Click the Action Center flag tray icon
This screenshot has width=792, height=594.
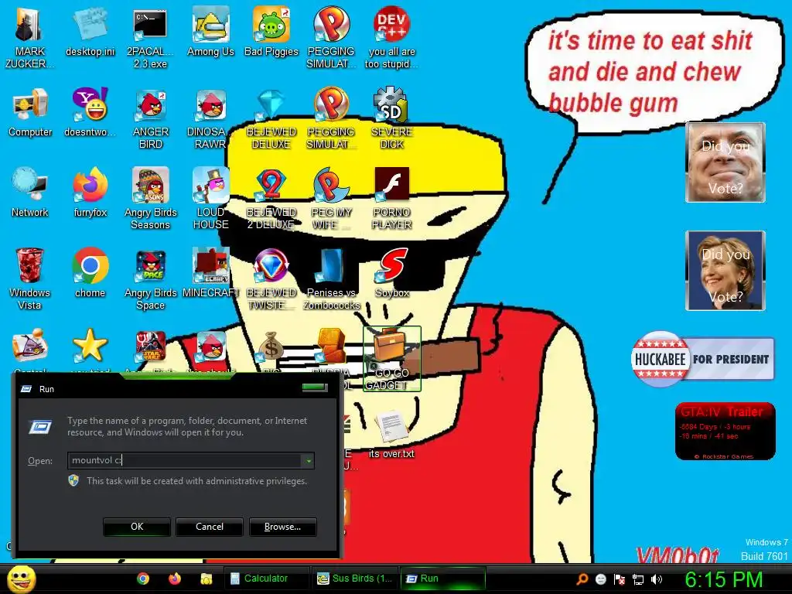tap(620, 579)
